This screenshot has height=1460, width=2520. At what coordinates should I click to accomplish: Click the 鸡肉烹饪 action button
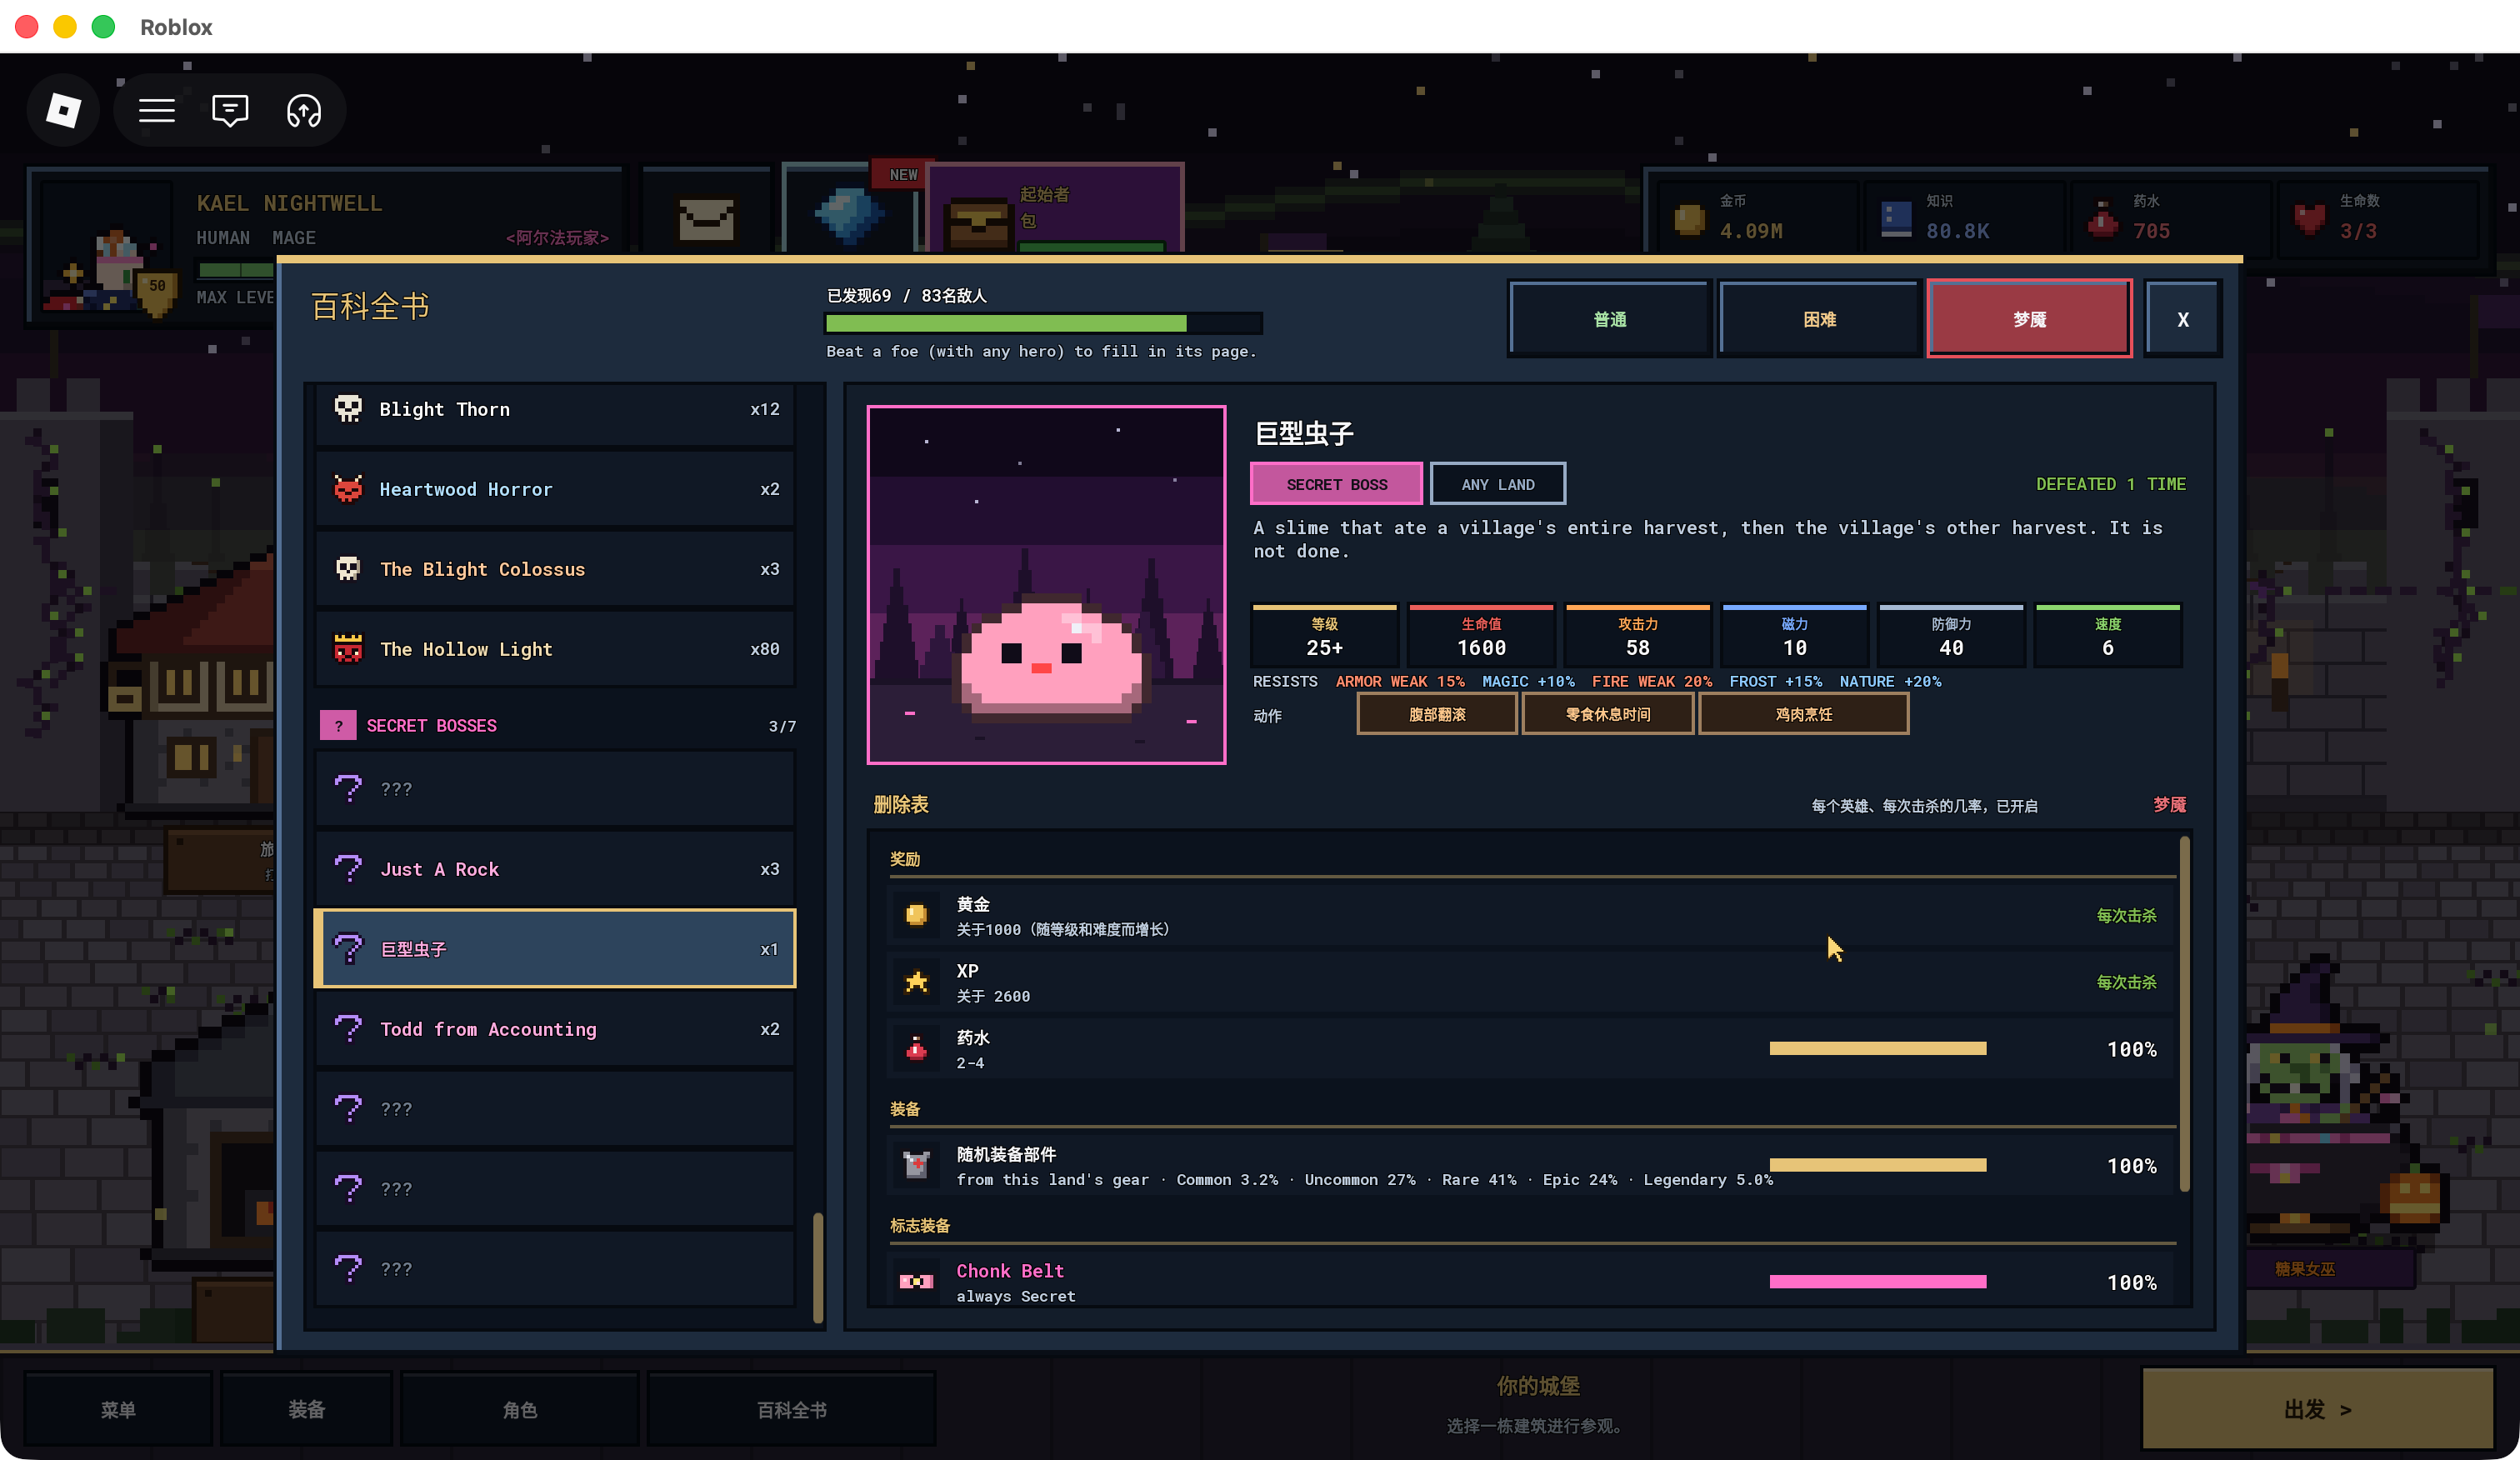point(1804,714)
